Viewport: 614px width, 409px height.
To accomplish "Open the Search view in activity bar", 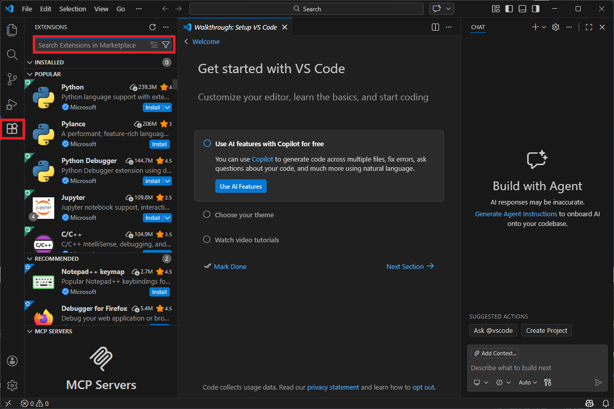I will click(x=12, y=55).
